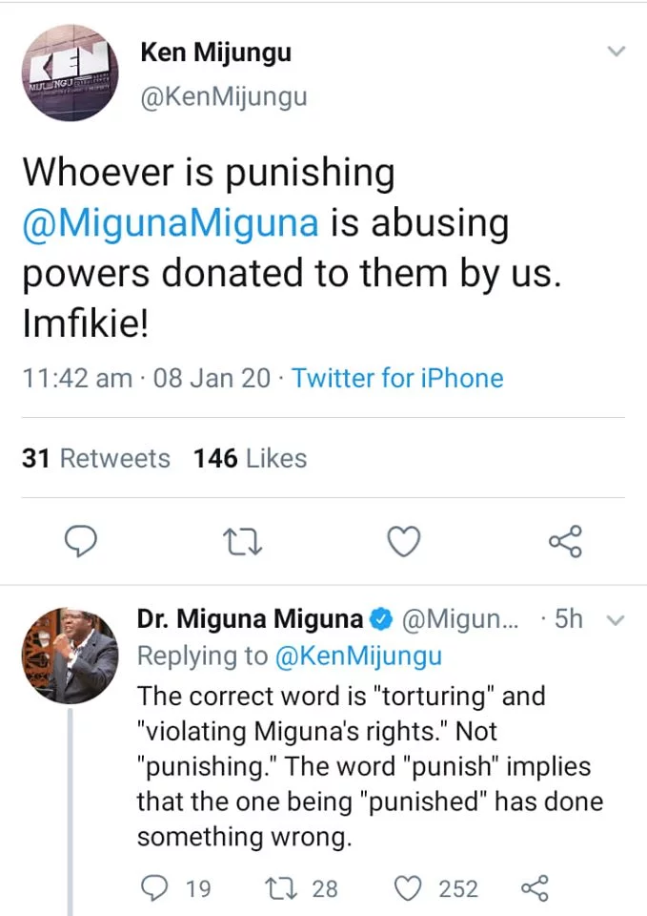Open Dr. Miguna Miguna's profile photo
Image resolution: width=647 pixels, height=916 pixels.
click(x=69, y=656)
